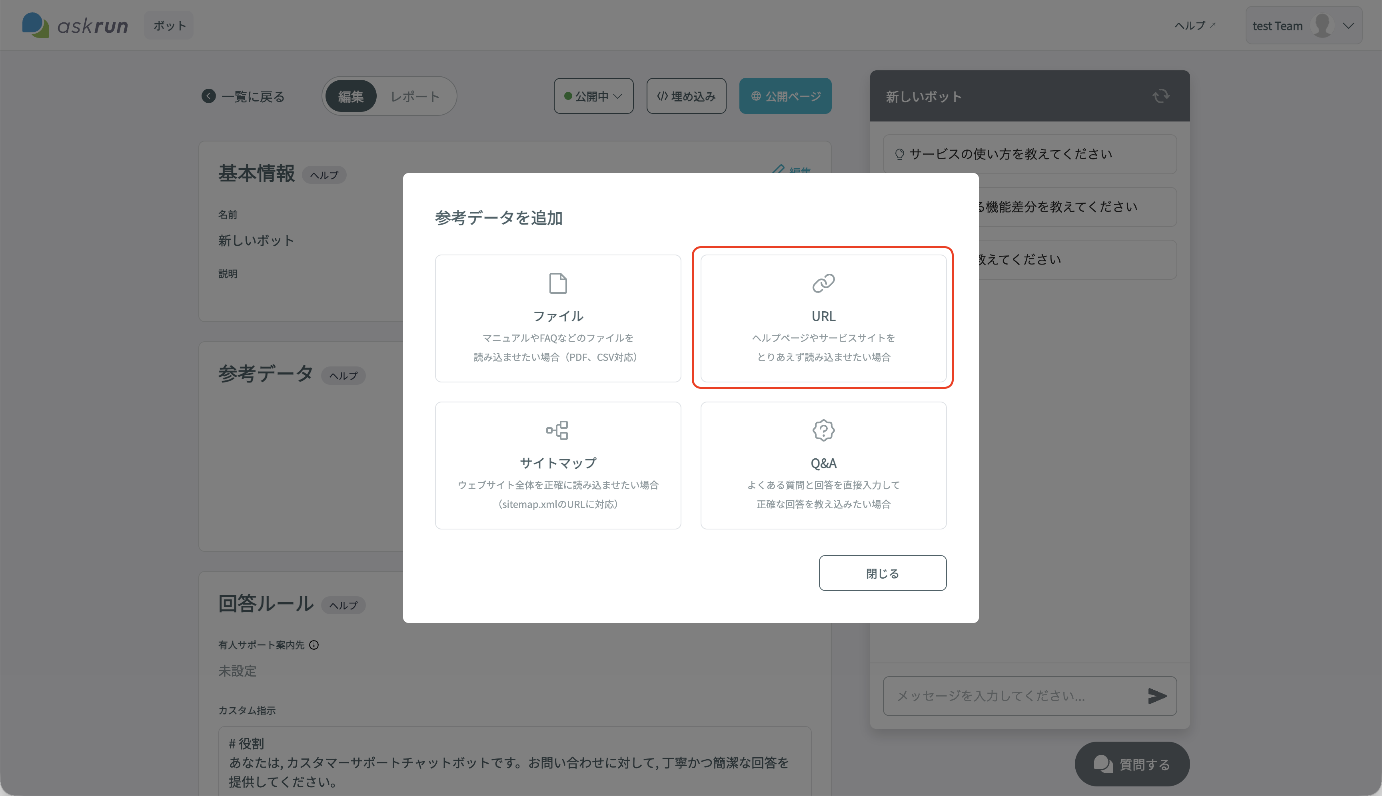1382x796 pixels.
Task: Click the lightbulb icon in first suggestion
Action: [x=899, y=154]
